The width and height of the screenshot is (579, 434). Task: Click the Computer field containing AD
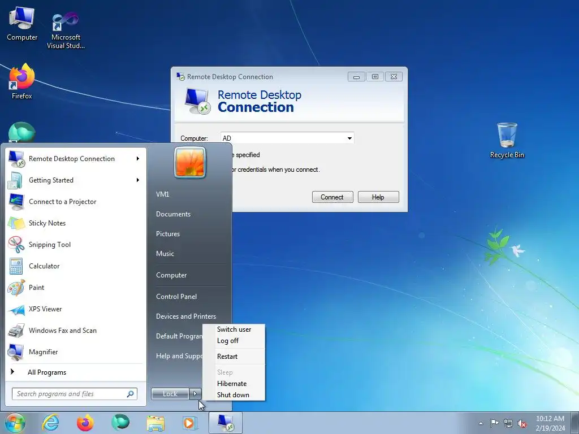point(287,138)
